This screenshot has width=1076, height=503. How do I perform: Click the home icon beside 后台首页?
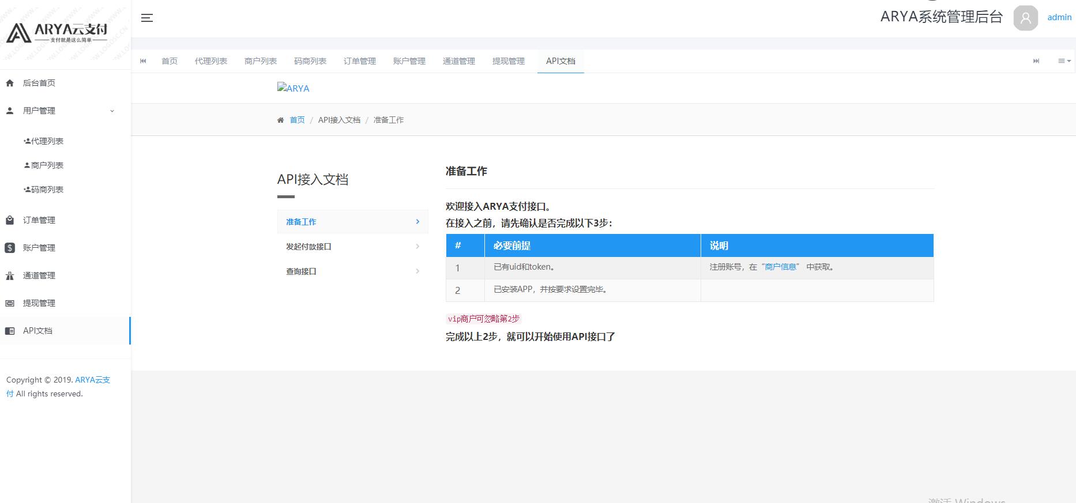click(10, 83)
